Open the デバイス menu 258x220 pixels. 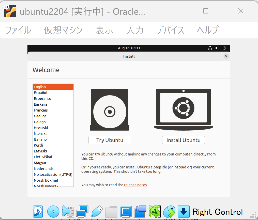170,30
